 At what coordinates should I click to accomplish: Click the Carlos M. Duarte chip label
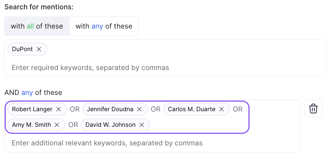[192, 109]
